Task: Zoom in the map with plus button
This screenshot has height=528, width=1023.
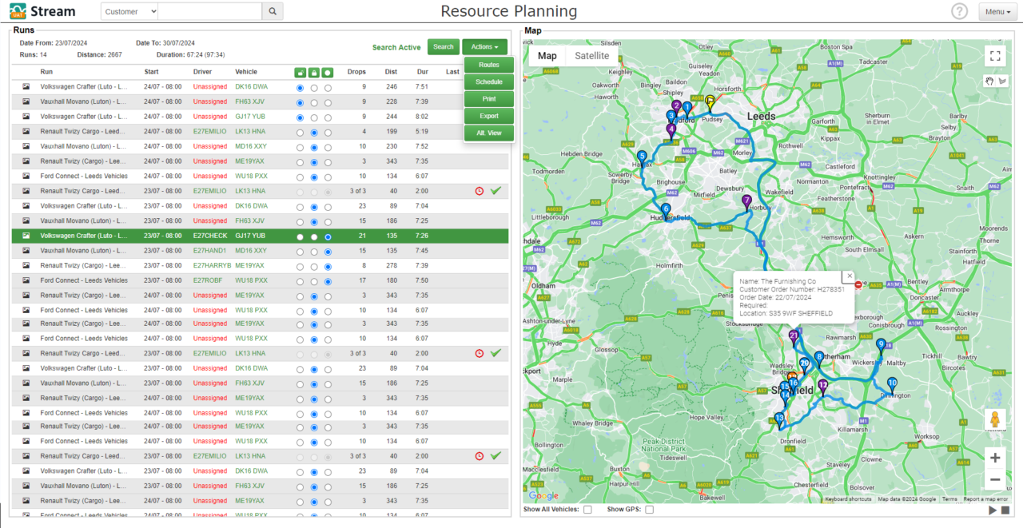Action: click(994, 458)
